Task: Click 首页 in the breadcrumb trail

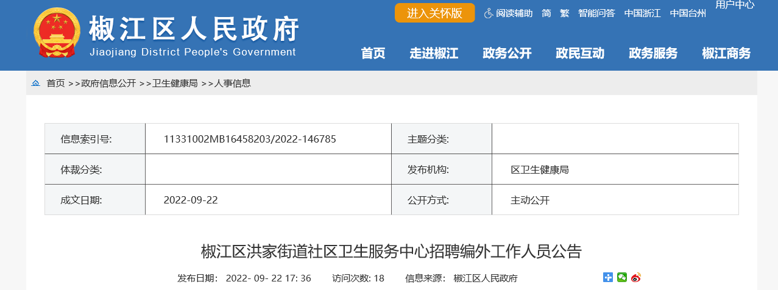Action: click(55, 83)
